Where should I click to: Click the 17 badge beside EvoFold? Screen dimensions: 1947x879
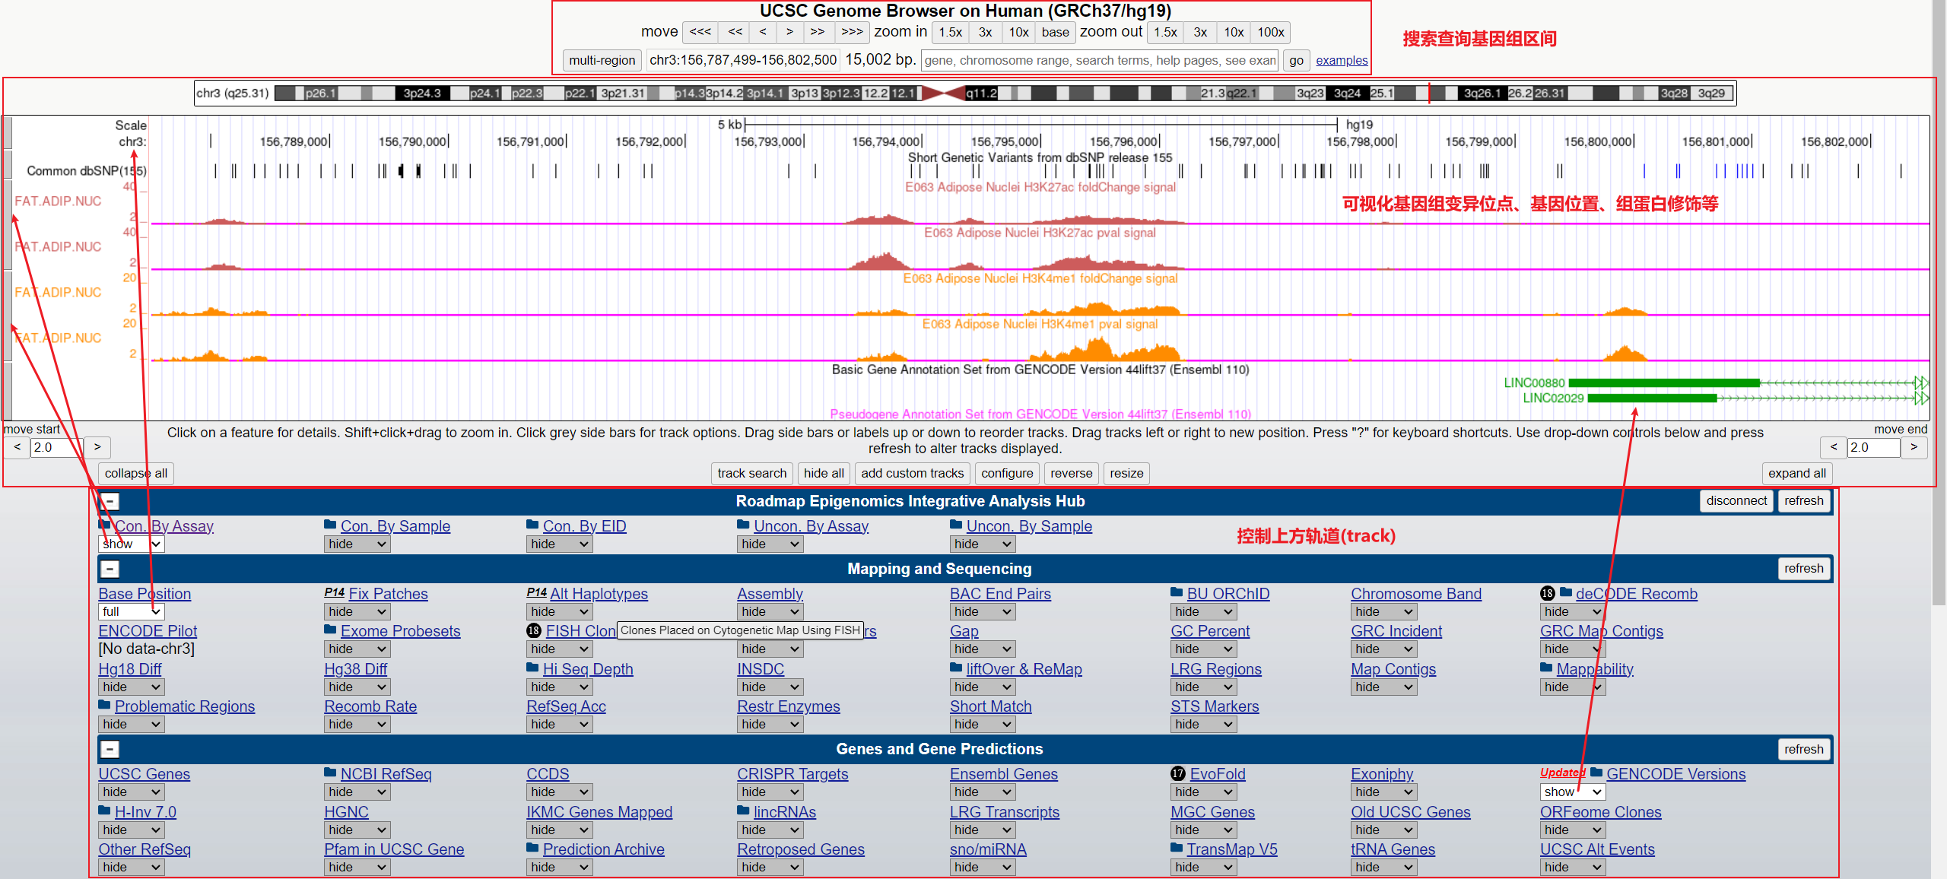point(1178,774)
